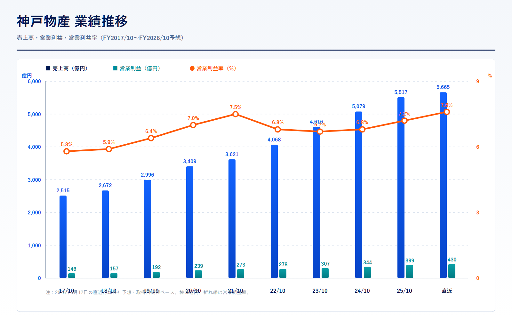Click the 2,515 data value label
This screenshot has width=512, height=320.
tap(63, 191)
